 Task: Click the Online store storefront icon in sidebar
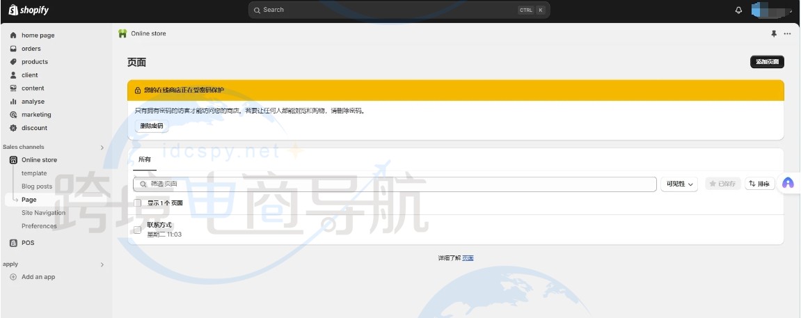(x=13, y=160)
